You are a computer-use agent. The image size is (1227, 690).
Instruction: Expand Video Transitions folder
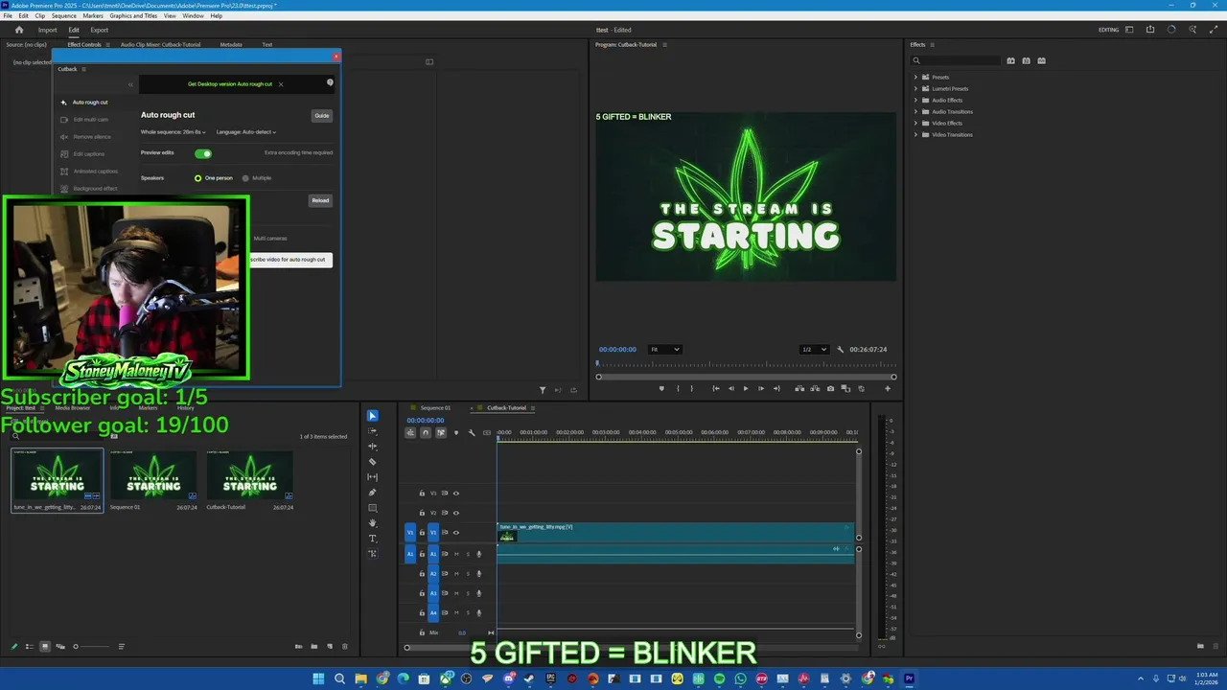point(915,135)
